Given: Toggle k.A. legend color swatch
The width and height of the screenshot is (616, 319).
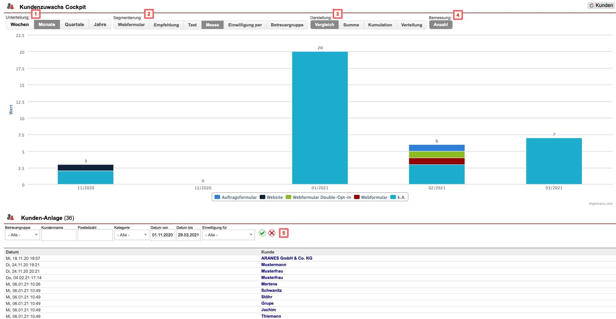Looking at the screenshot, I should click(393, 197).
